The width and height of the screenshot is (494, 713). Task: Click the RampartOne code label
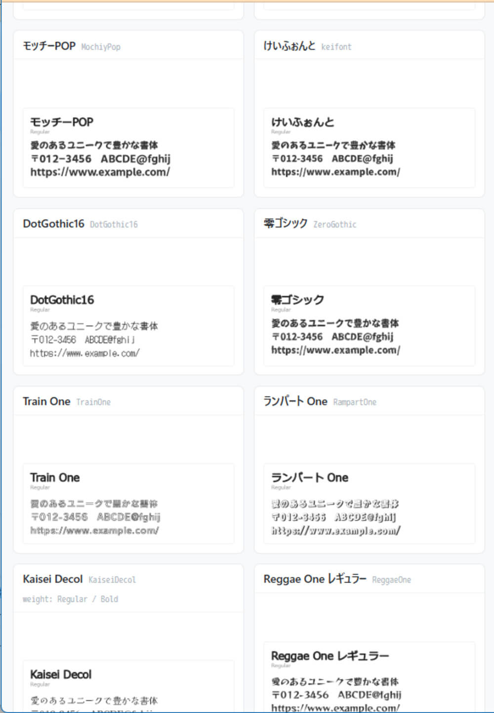tap(355, 402)
